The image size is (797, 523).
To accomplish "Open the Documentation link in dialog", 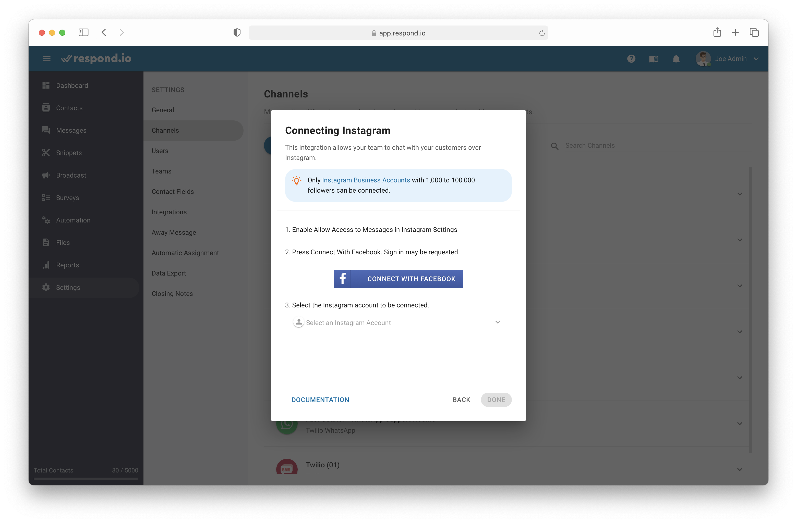I will pyautogui.click(x=320, y=400).
